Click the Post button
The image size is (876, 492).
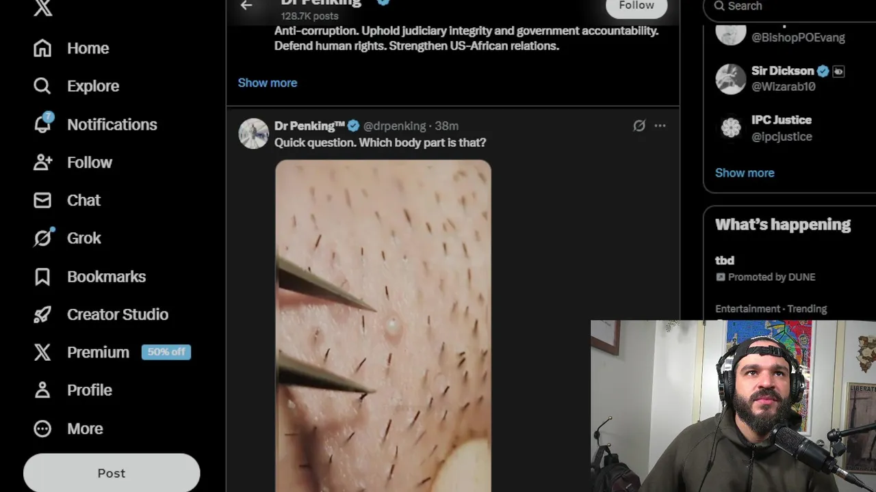pos(112,473)
